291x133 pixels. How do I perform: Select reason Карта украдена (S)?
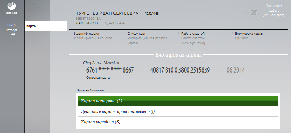[178, 122]
